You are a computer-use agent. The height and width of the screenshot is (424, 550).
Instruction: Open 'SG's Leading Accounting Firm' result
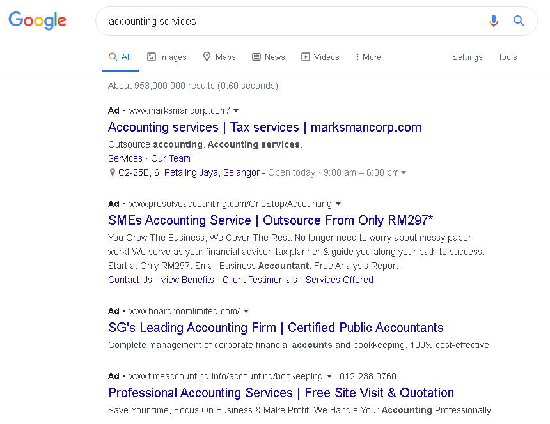276,328
